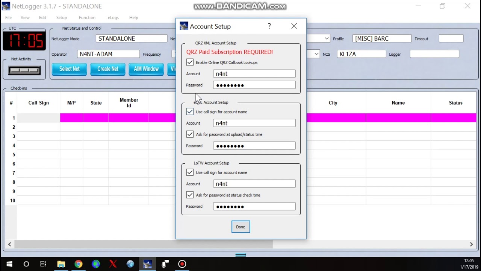Click the Timeout field

click(x=451, y=38)
